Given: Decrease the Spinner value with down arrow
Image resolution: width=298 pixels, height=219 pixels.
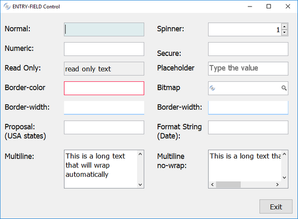Looking at the screenshot, I should pos(285,33).
